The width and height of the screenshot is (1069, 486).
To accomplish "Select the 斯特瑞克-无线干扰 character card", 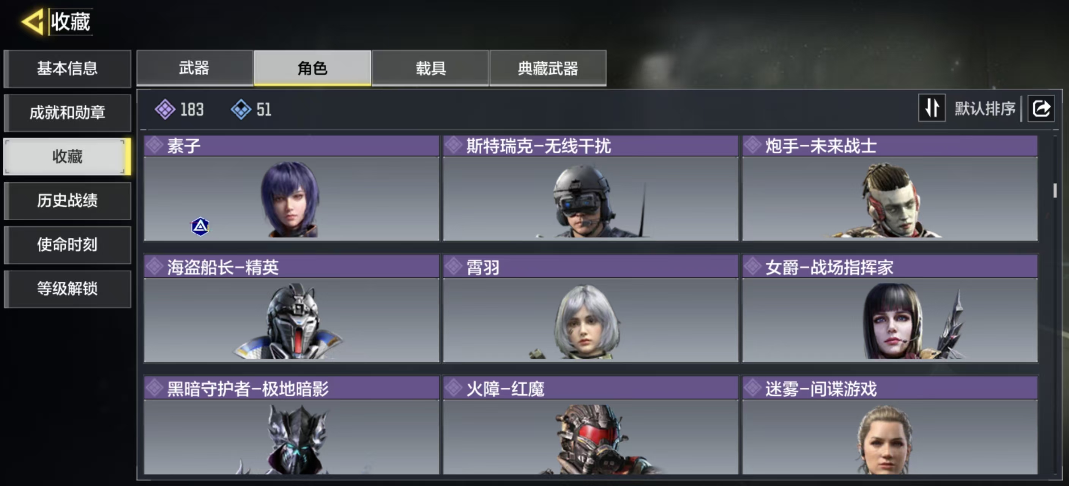I will [590, 188].
